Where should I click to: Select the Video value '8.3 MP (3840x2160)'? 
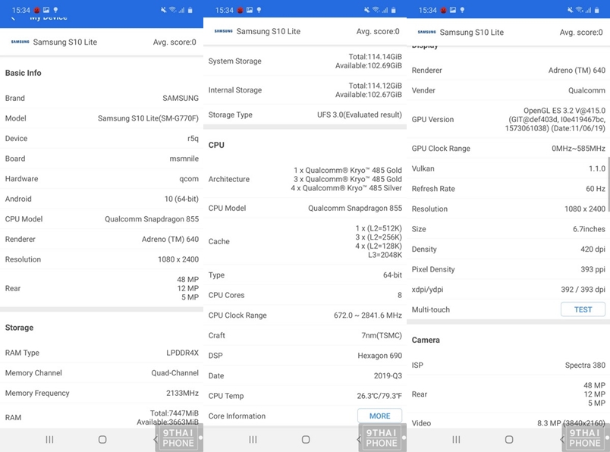[571, 423]
